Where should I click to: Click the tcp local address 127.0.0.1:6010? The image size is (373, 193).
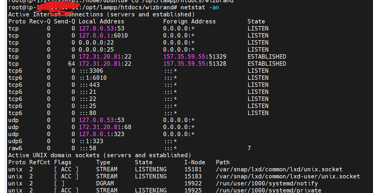[x=103, y=36]
